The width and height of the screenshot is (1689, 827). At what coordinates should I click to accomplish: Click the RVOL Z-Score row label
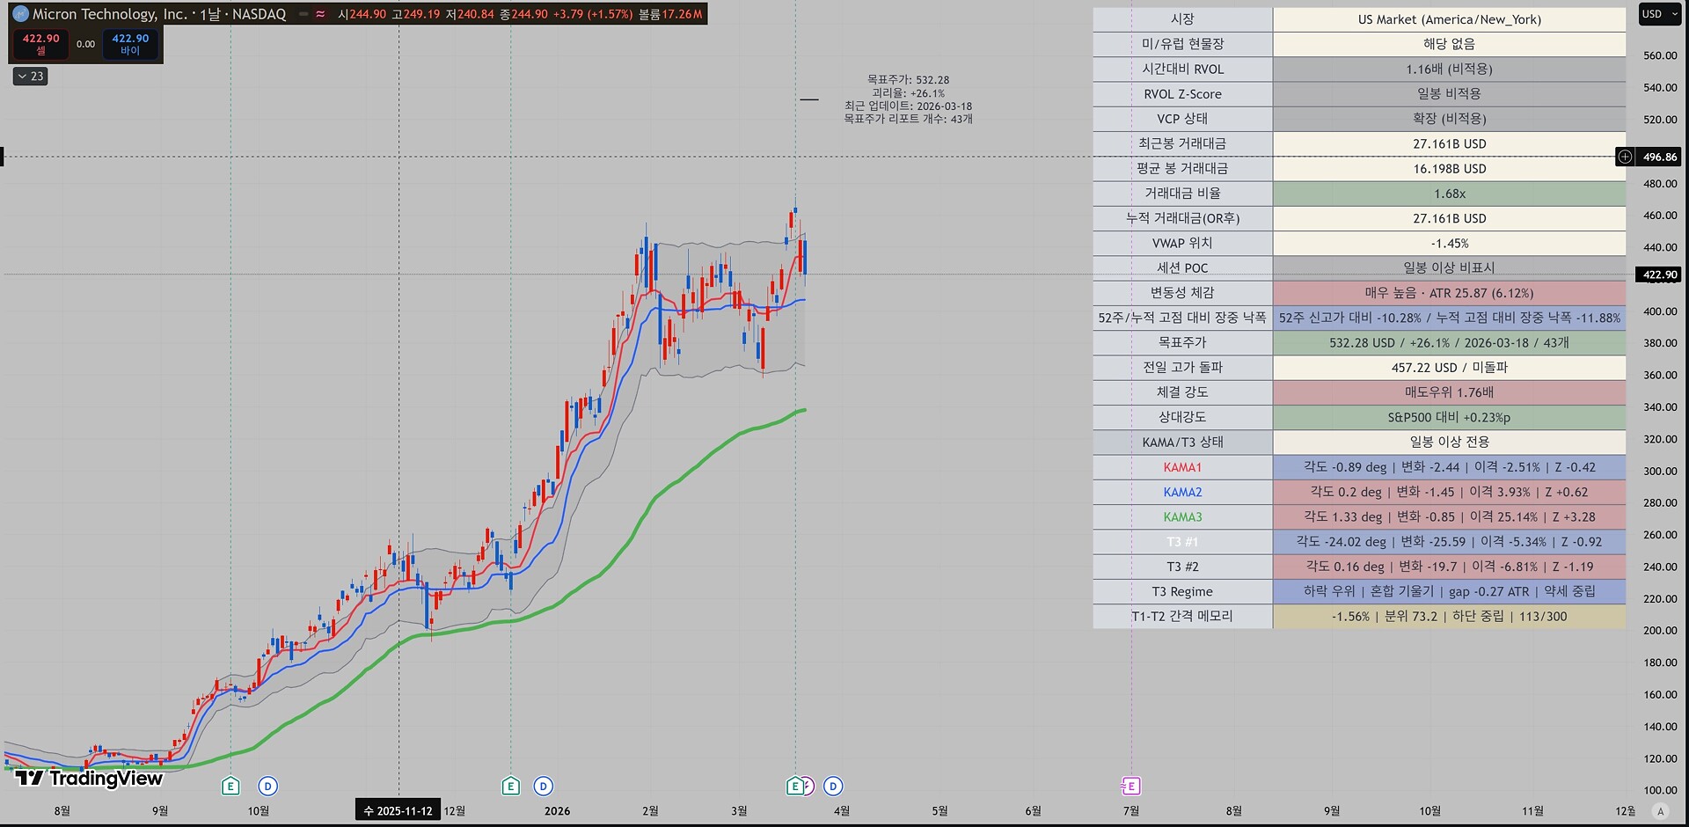click(1182, 94)
